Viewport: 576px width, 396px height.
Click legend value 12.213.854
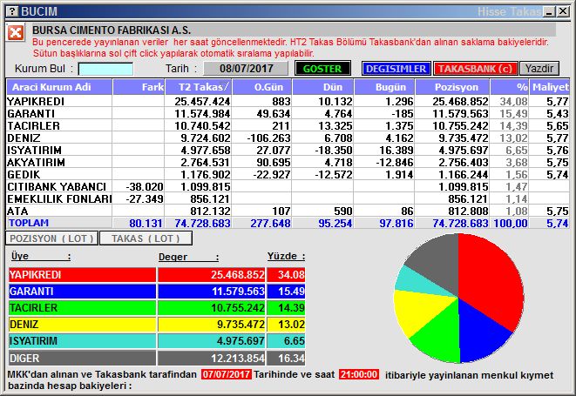(x=238, y=359)
